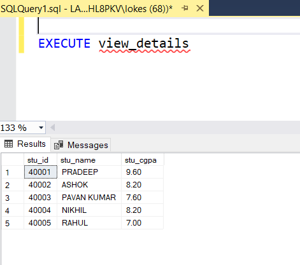Click the Results grid icon

click(x=8, y=144)
